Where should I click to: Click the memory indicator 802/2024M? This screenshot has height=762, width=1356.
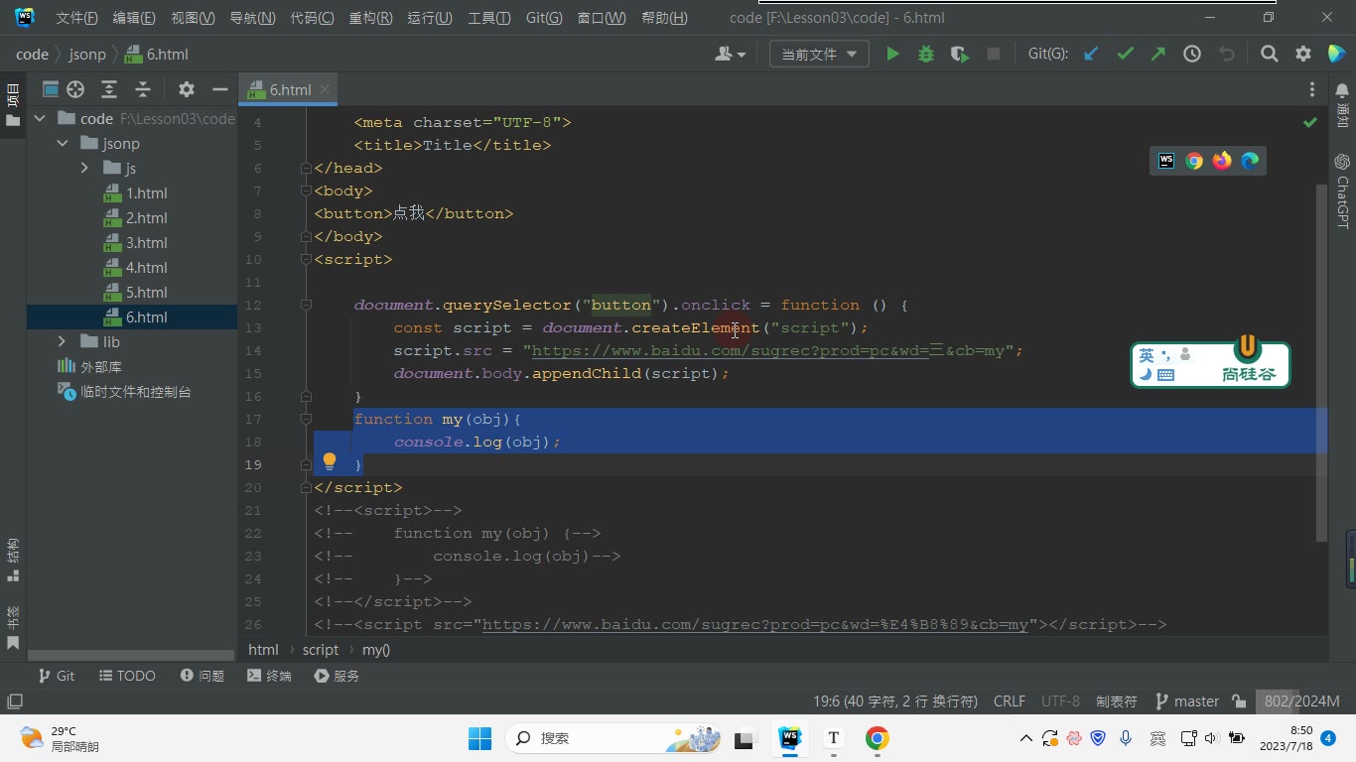pos(1301,700)
